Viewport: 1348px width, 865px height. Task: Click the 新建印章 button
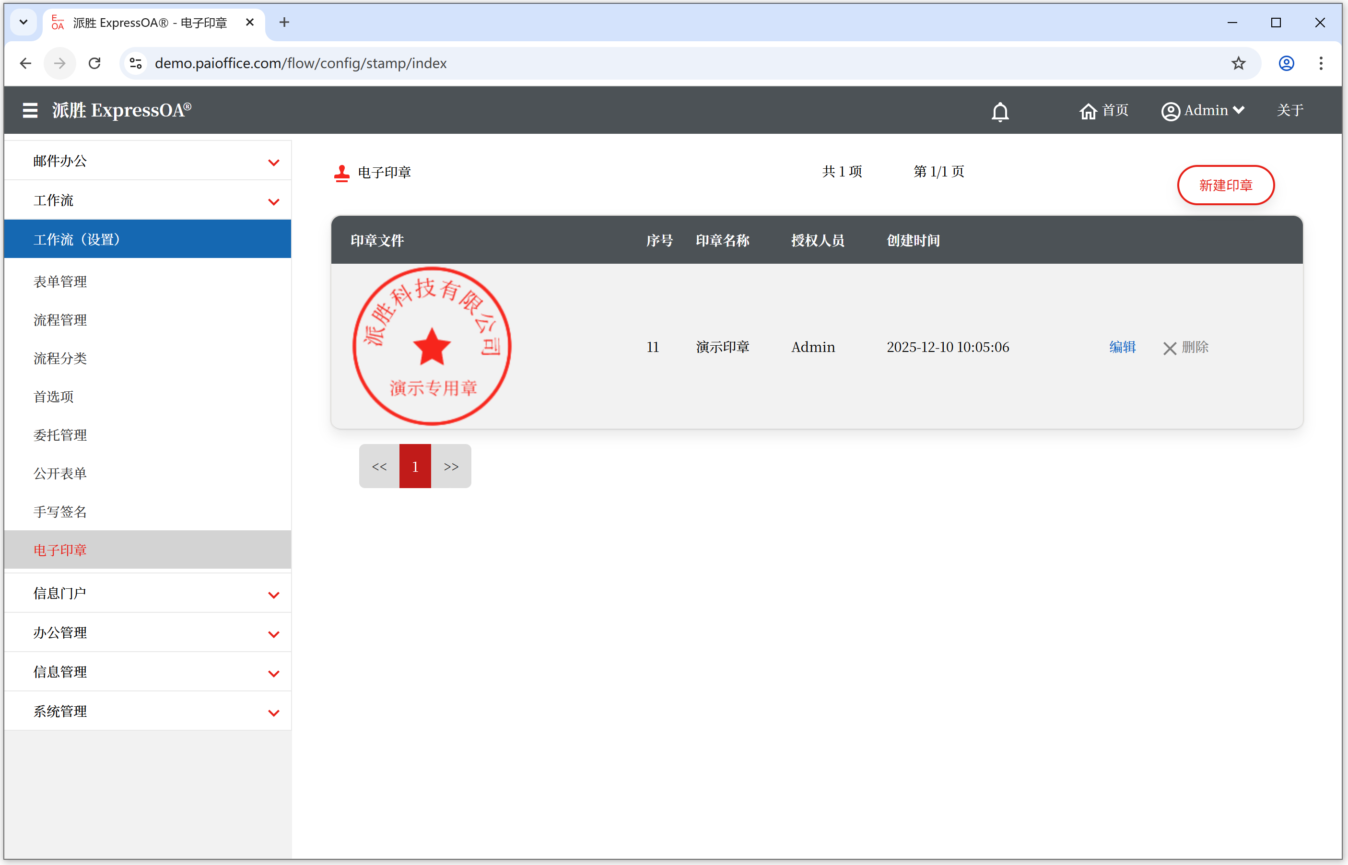tap(1225, 186)
